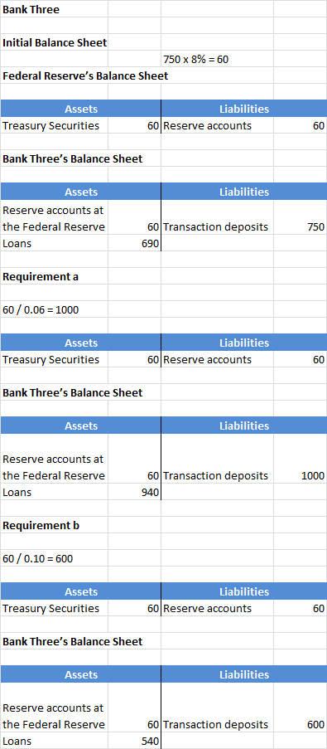Image resolution: width=327 pixels, height=749 pixels.
Task: Select the "Loans" label beside 540
Action: pyautogui.click(x=54, y=741)
